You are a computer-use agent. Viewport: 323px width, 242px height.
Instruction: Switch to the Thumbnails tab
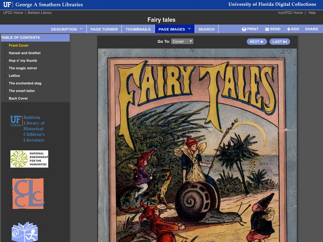point(138,29)
